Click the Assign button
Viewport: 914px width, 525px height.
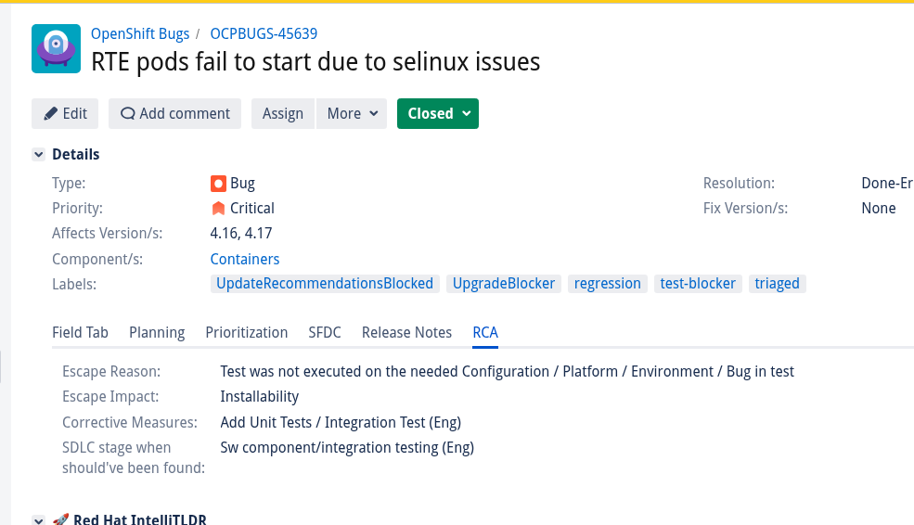283,113
